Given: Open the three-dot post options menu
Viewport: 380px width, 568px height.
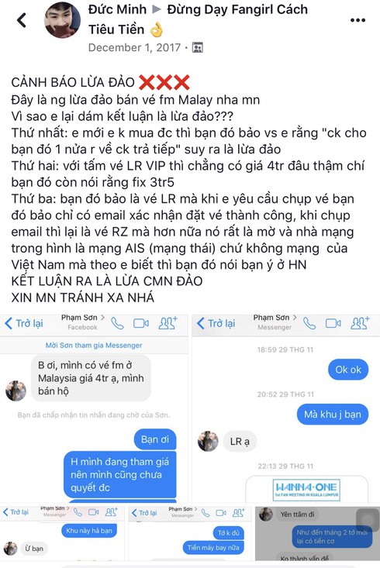Looking at the screenshot, I should 358,20.
